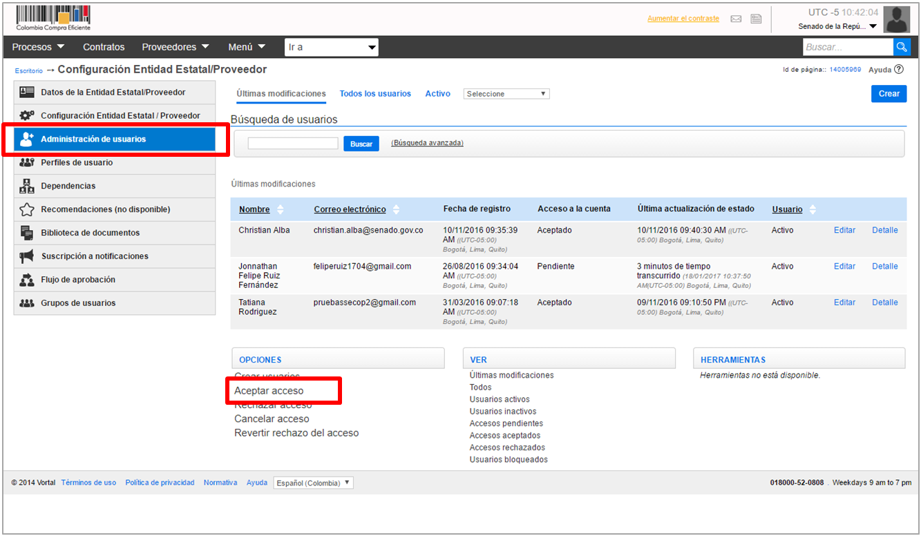This screenshot has width=921, height=536.
Task: Click the Buscar button
Action: 361,144
